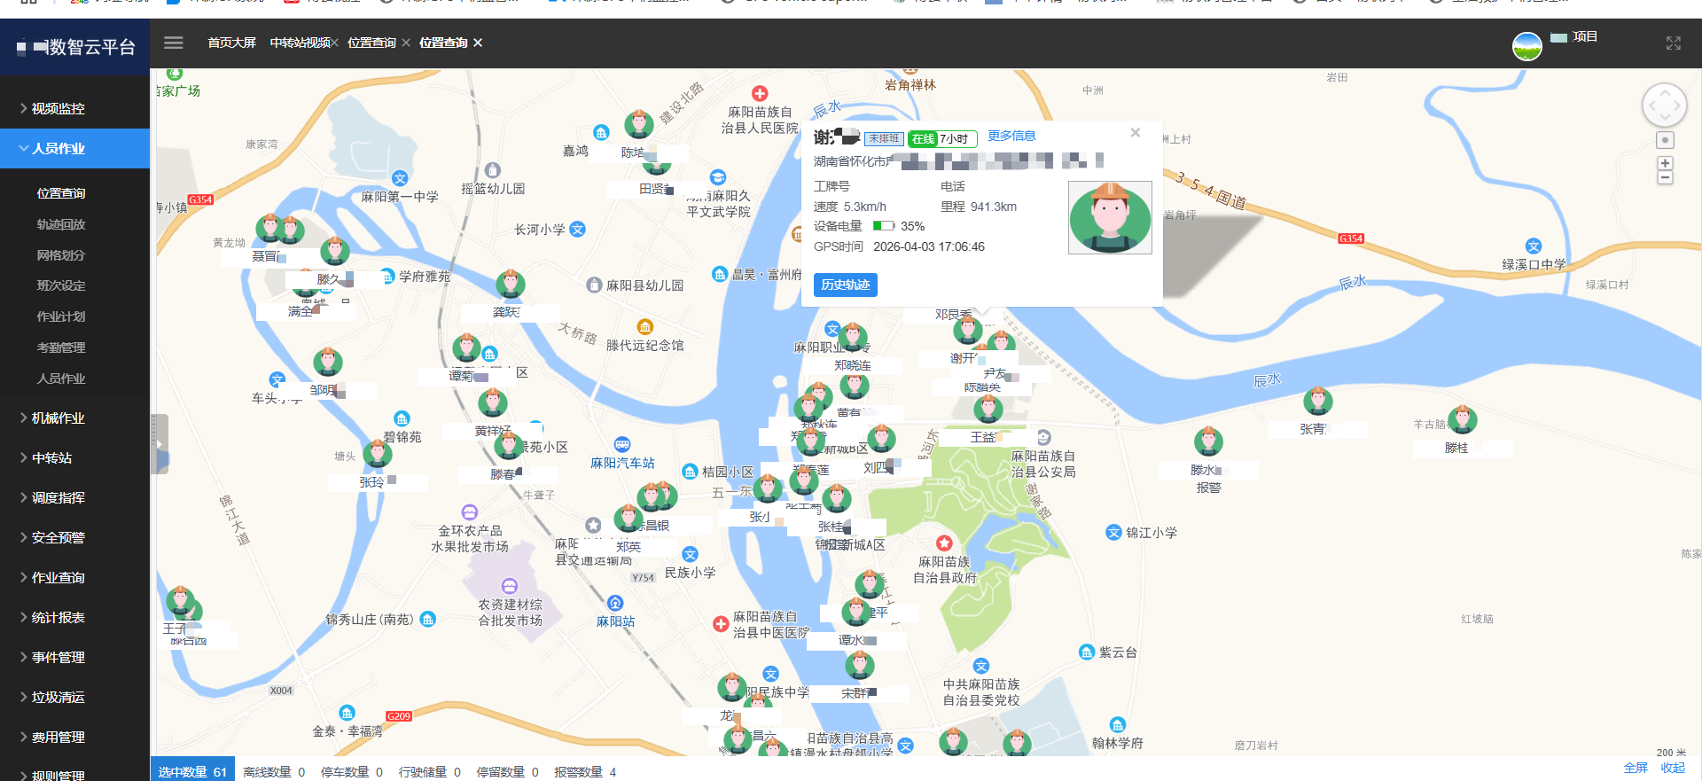The height and width of the screenshot is (781, 1702).
Task: Click the hamburger menu collapse icon
Action: [174, 43]
